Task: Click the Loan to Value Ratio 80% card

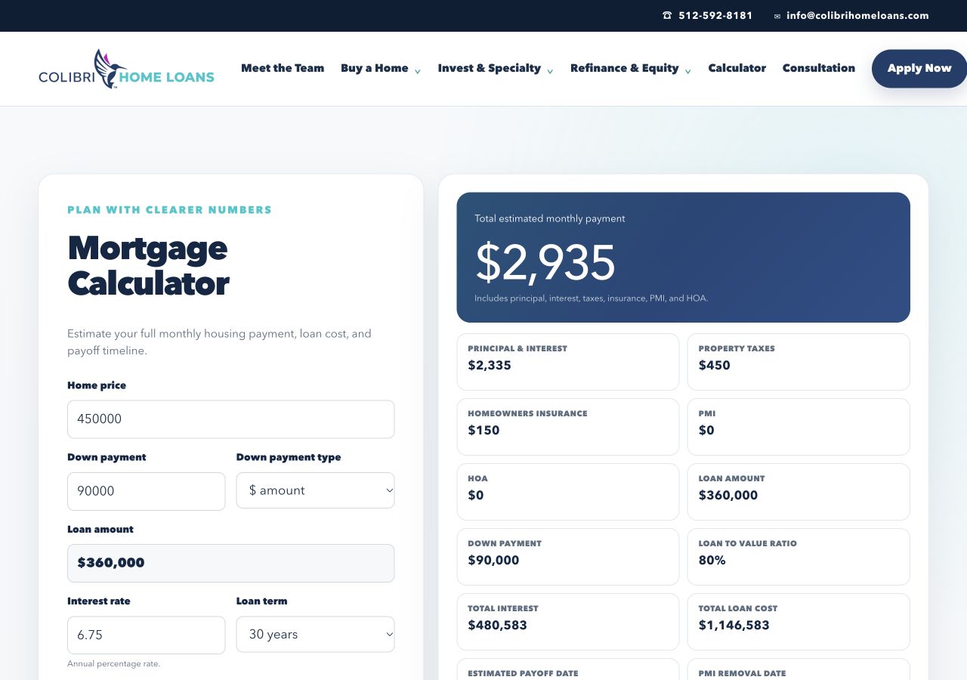Action: [x=799, y=557]
